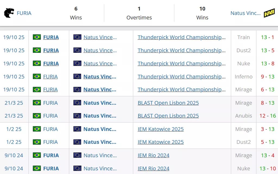Image resolution: width=278 pixels, height=174 pixels.
Task: Open IEM Katowice 2025 link for Dust2
Action: pyautogui.click(x=160, y=142)
